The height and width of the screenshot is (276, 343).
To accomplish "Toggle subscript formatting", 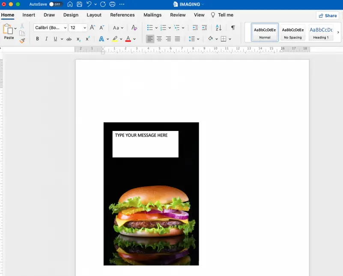I will 78,39.
